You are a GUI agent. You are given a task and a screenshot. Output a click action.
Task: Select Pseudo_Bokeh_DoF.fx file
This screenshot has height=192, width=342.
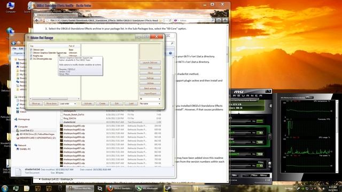pyautogui.click(x=74, y=115)
